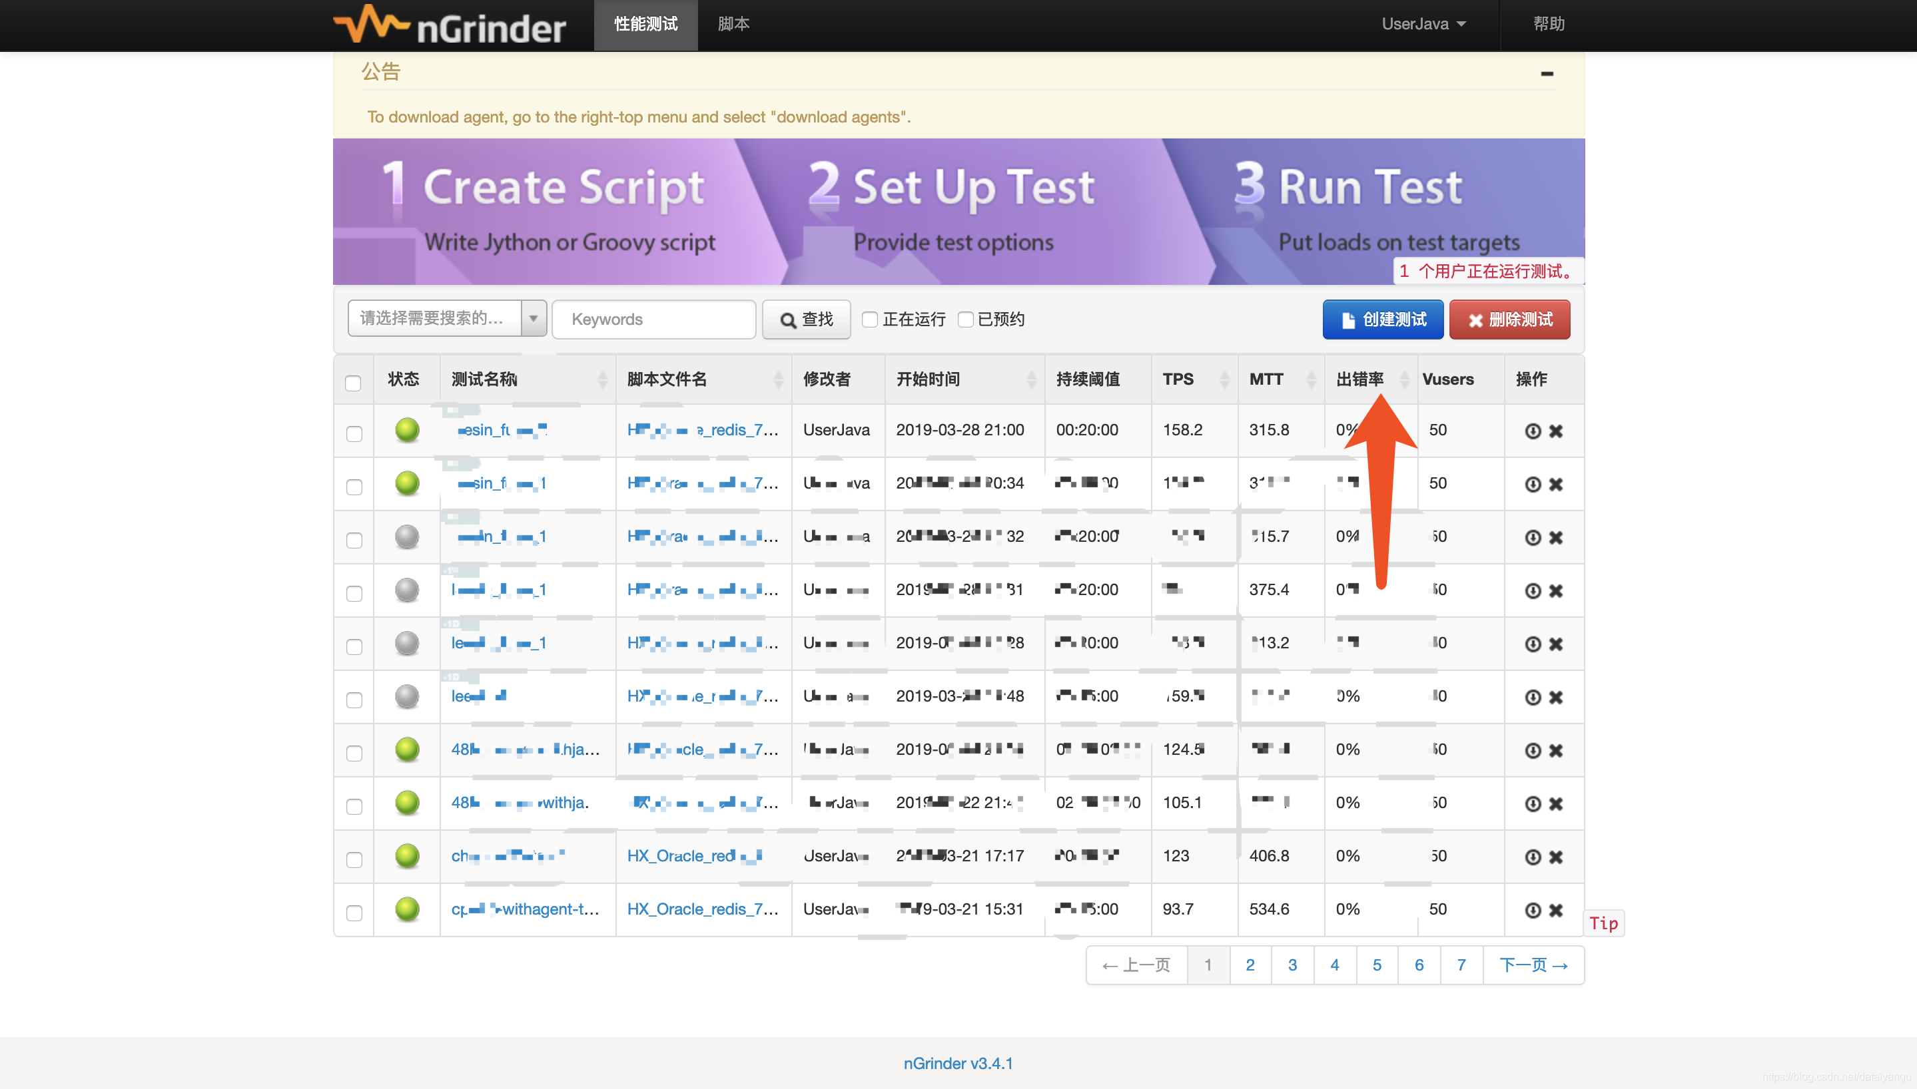
Task: Delete the last row test via its X icon
Action: click(x=1555, y=910)
